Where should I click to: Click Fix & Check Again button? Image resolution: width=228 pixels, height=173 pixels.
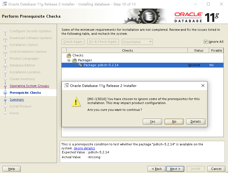pos(103,42)
